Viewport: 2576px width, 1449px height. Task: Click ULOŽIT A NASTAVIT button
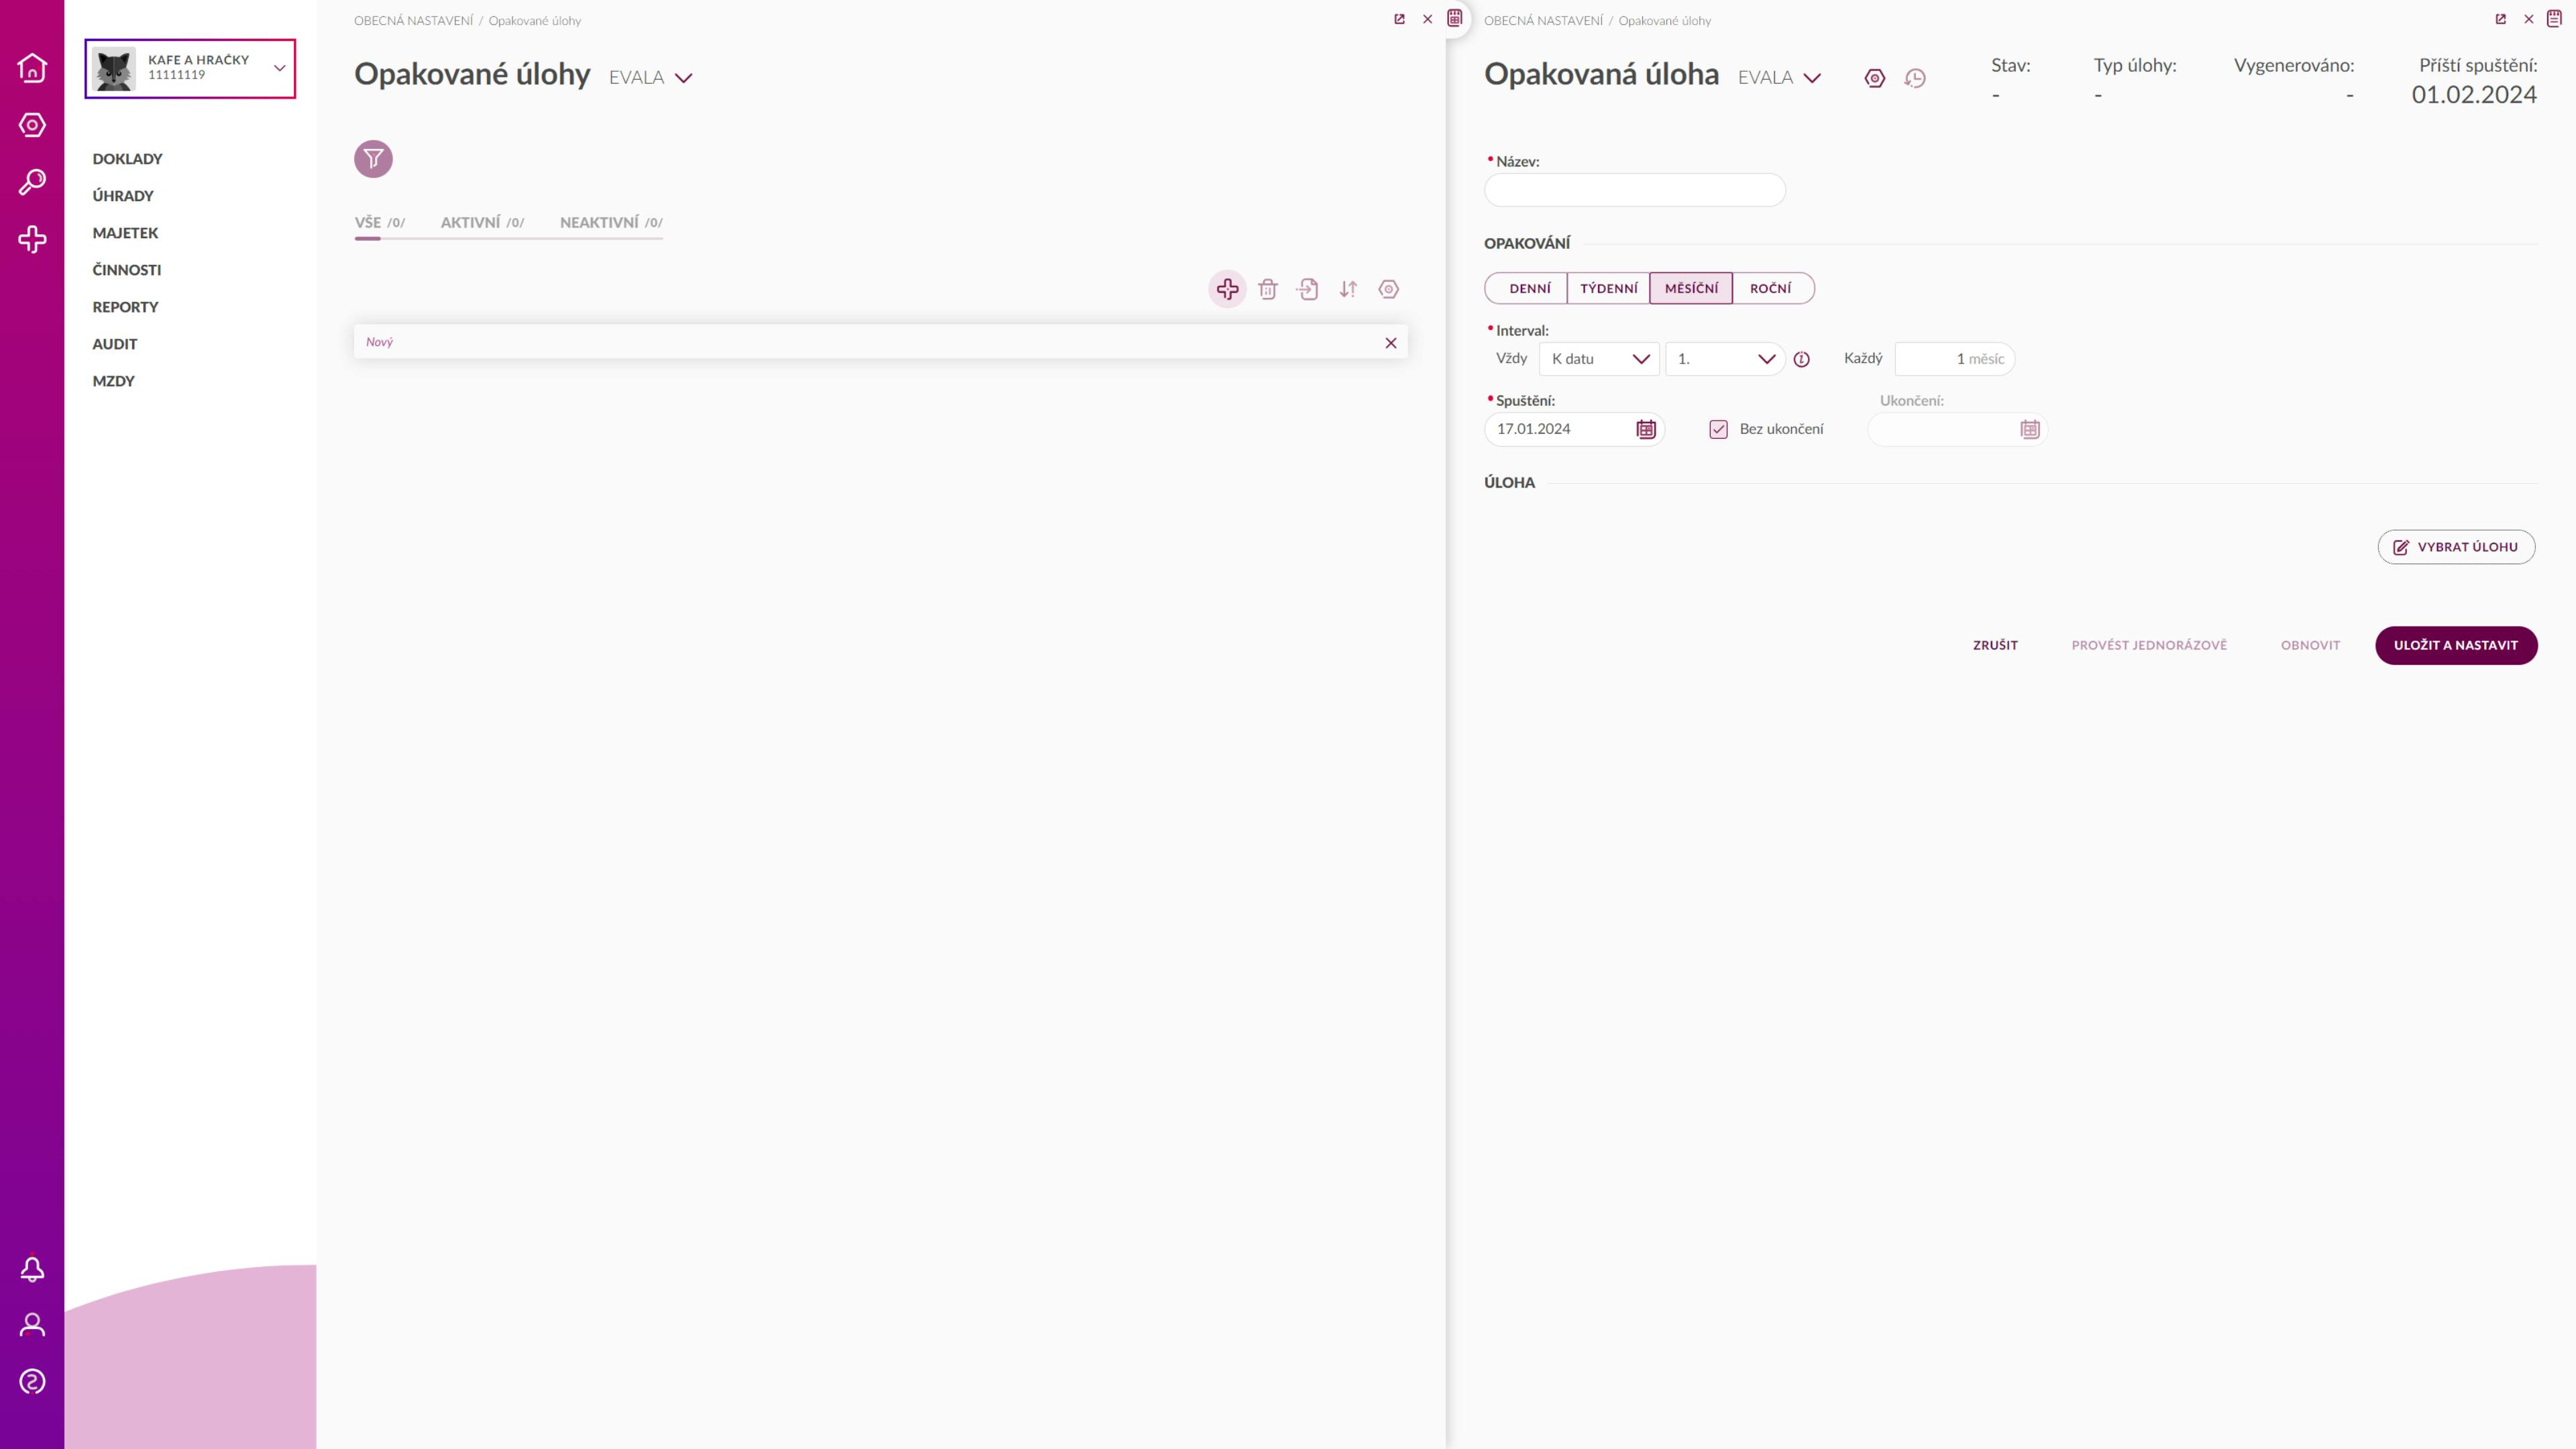(x=2456, y=645)
